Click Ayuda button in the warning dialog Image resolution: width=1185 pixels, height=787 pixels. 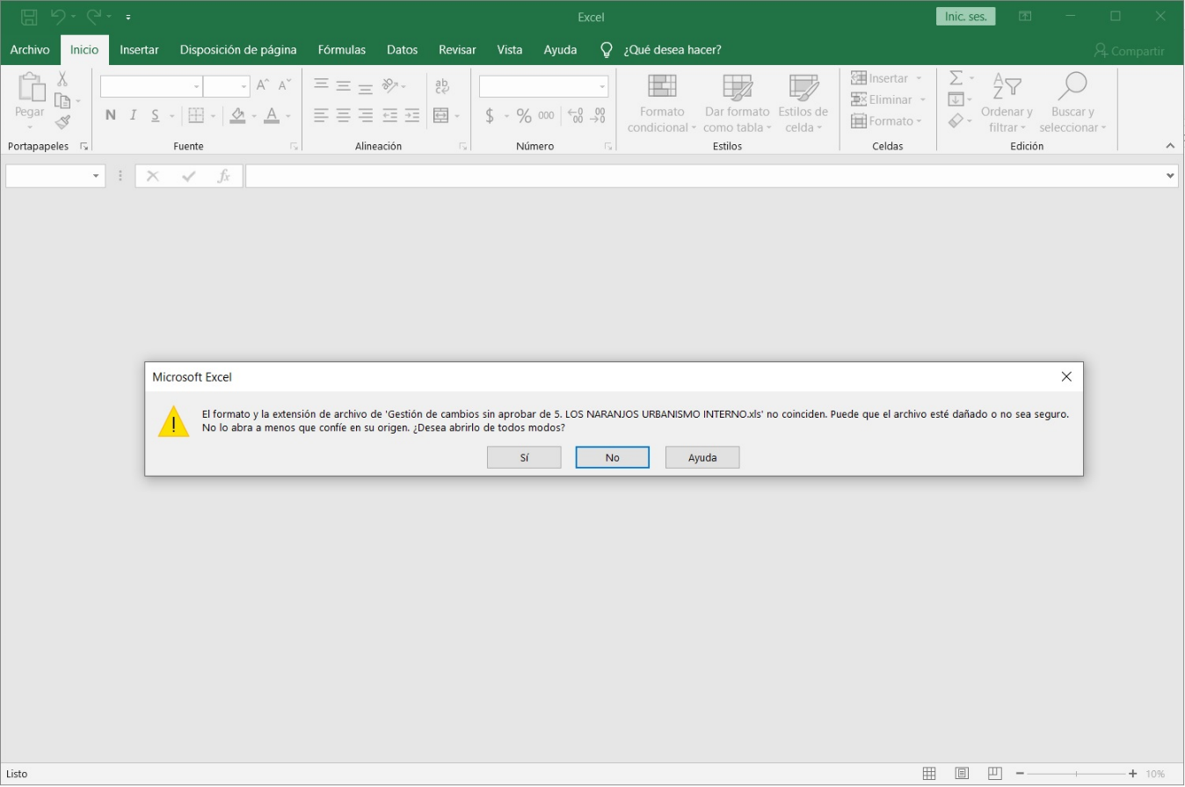click(x=702, y=457)
